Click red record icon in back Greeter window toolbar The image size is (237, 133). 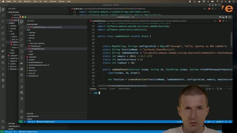pyautogui.click(x=209, y=9)
